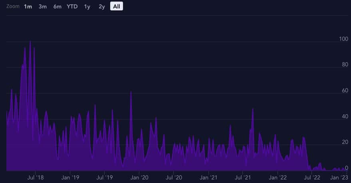Click the 20 y-axis value
The height and width of the screenshot is (183, 351).
345,142
